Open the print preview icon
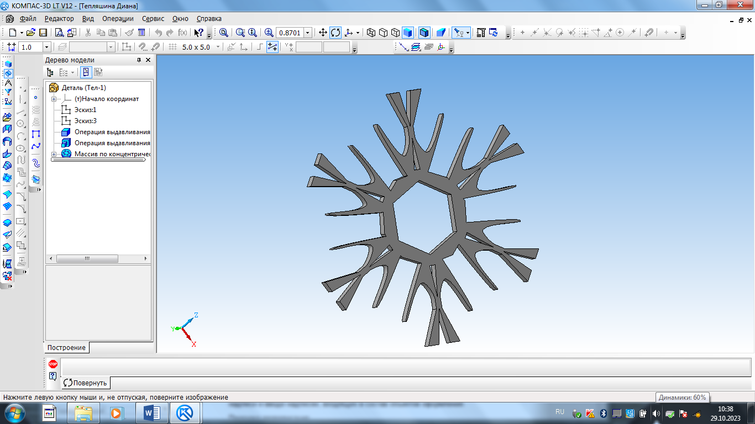Screen dimensions: 755x424 (59, 33)
